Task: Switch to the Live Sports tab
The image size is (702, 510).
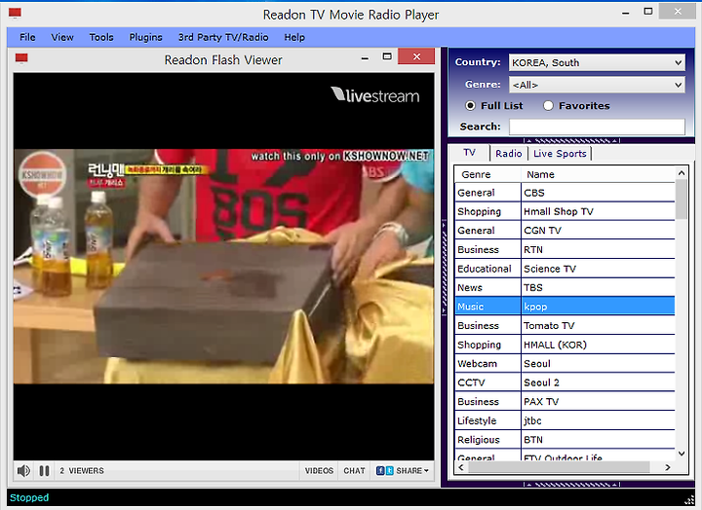Action: point(560,154)
